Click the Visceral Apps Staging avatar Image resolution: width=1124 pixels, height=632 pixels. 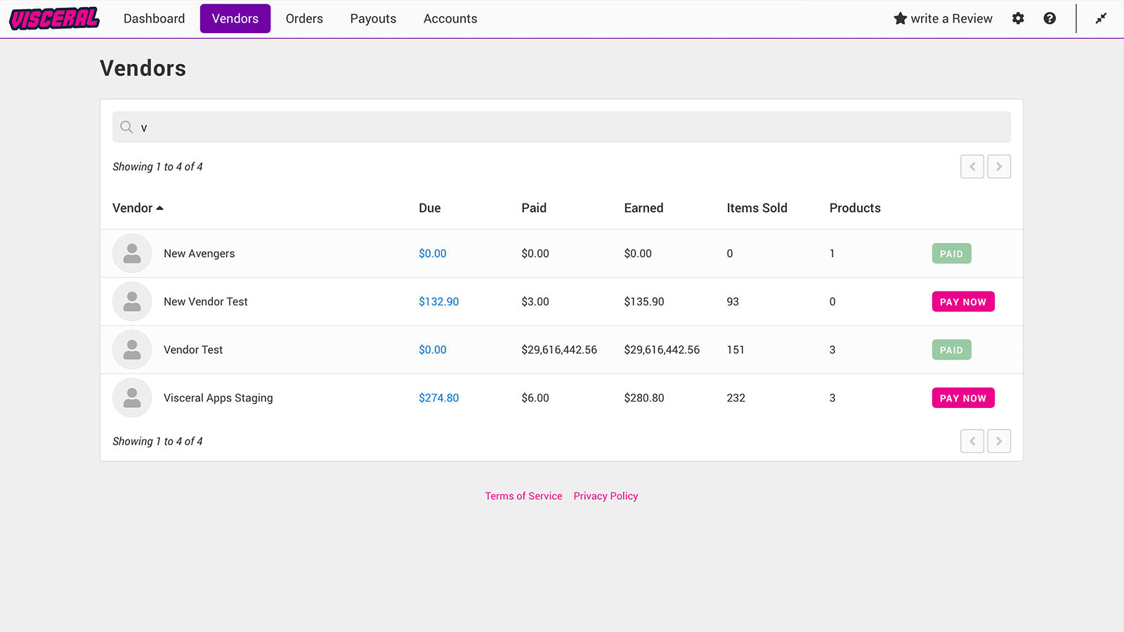pyautogui.click(x=132, y=398)
